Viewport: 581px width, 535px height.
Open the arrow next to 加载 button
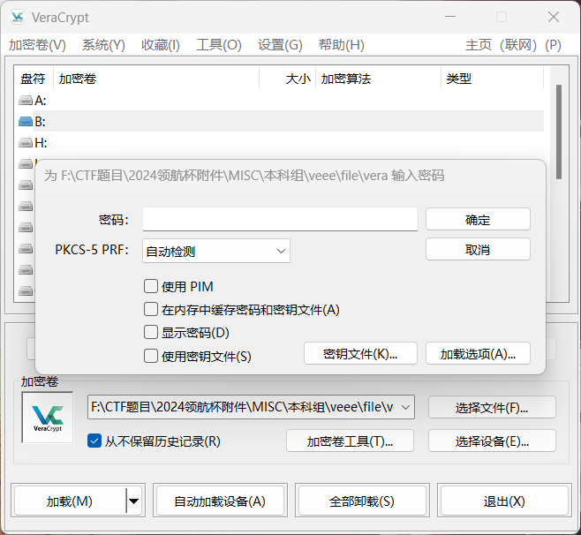(x=133, y=501)
